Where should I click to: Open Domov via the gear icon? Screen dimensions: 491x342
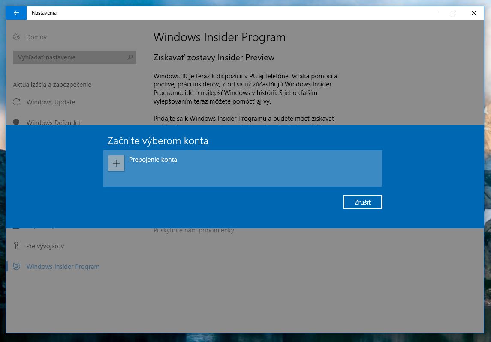coord(16,37)
